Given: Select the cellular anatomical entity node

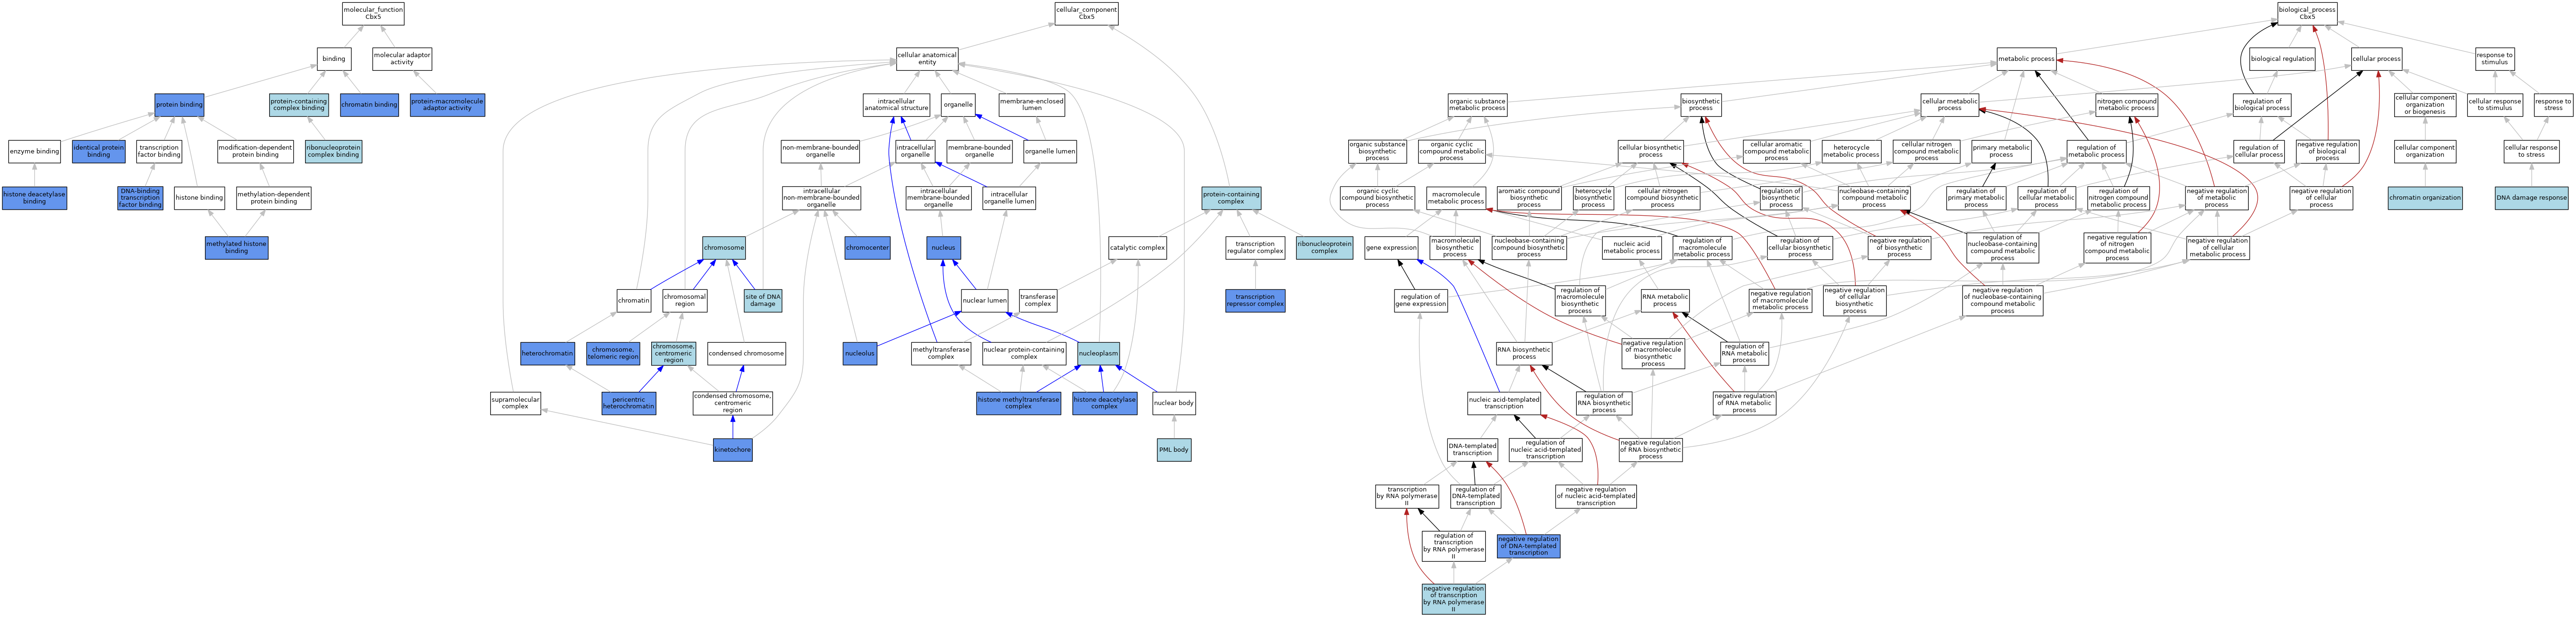Looking at the screenshot, I should pyautogui.click(x=927, y=59).
